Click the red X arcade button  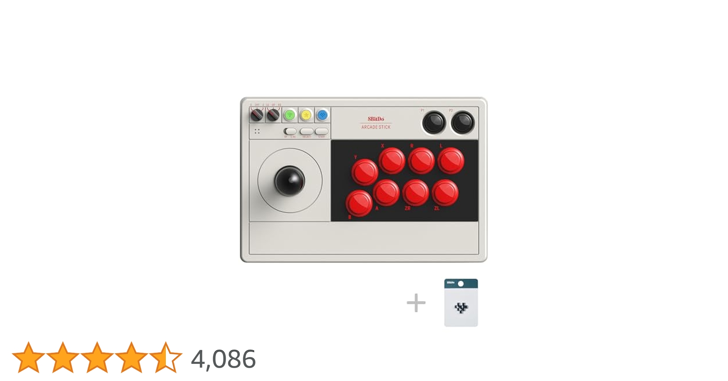click(x=392, y=161)
